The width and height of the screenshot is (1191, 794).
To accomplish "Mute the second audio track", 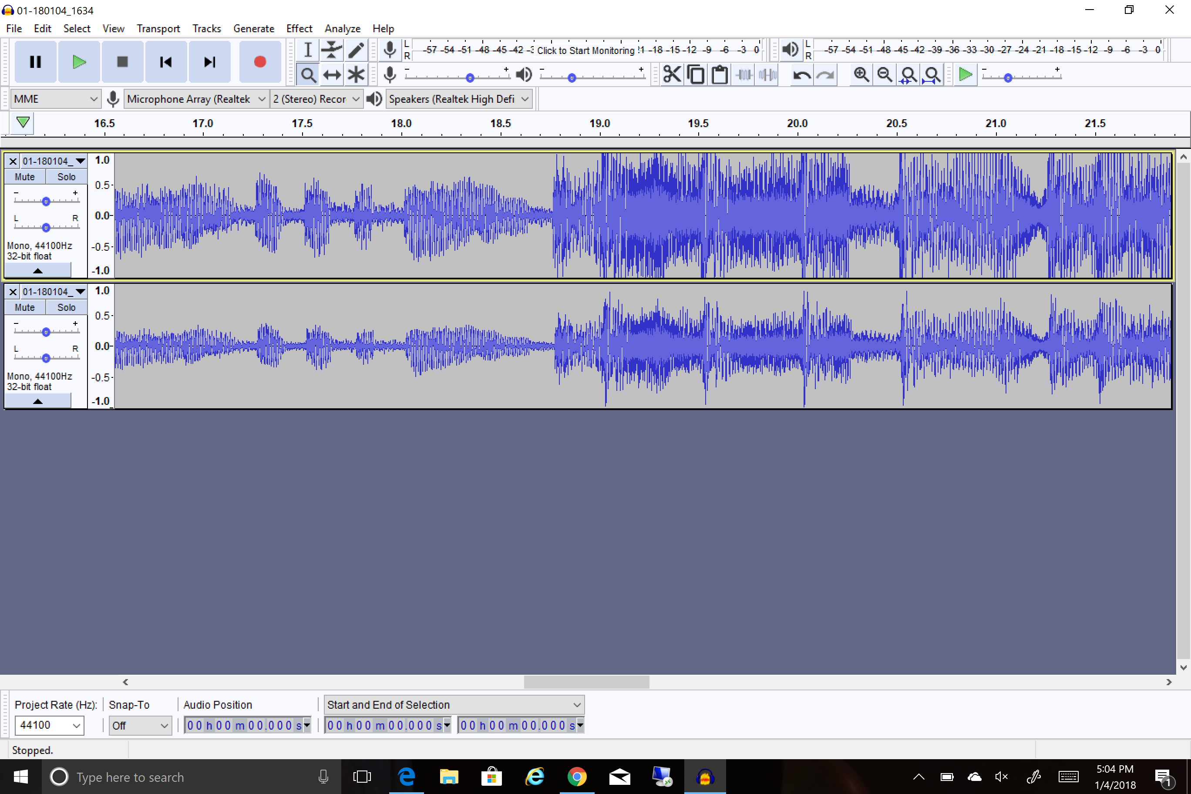I will [25, 307].
